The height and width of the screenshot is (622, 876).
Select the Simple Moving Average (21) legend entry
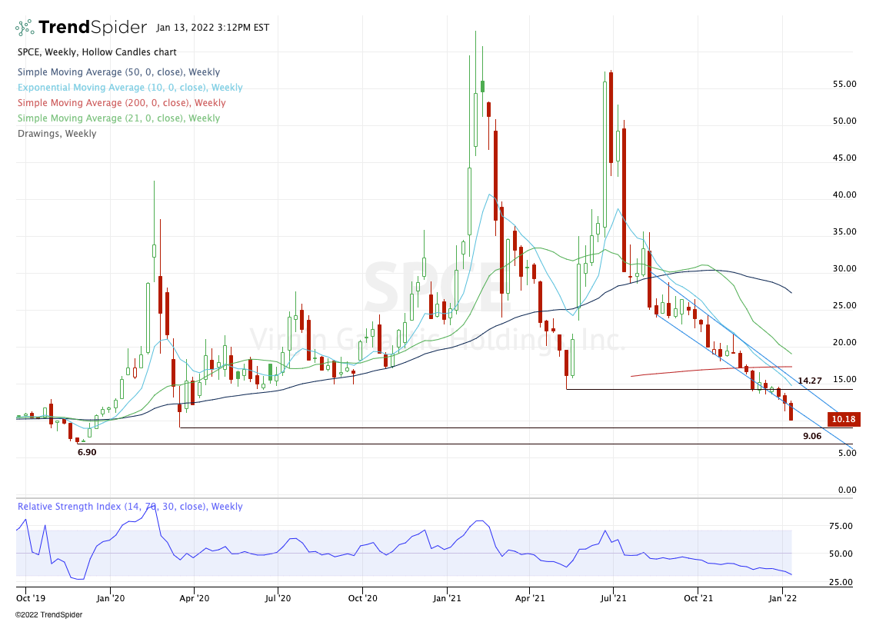pos(118,118)
